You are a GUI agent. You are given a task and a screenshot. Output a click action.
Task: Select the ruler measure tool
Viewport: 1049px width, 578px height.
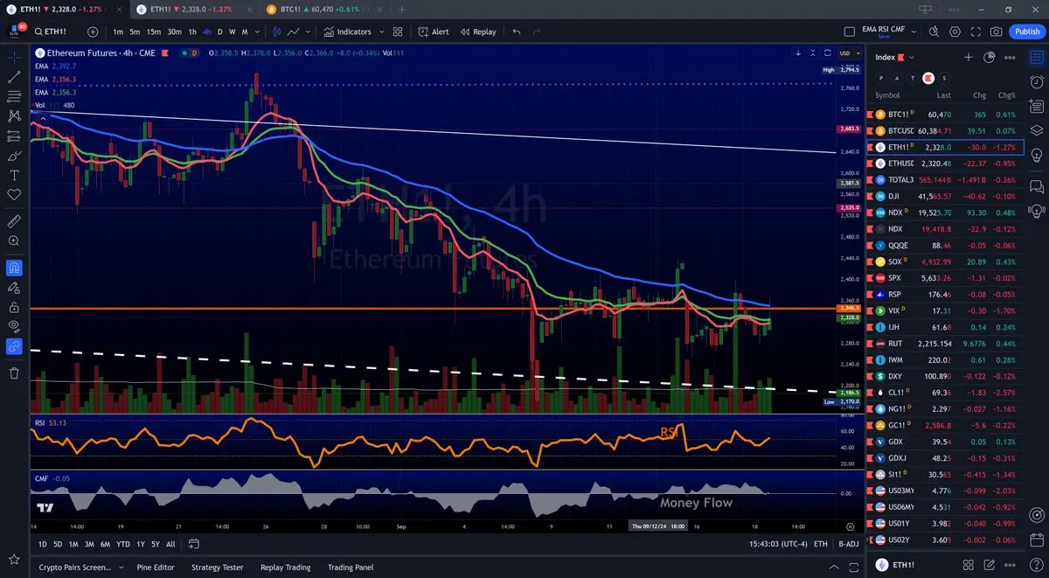[14, 220]
